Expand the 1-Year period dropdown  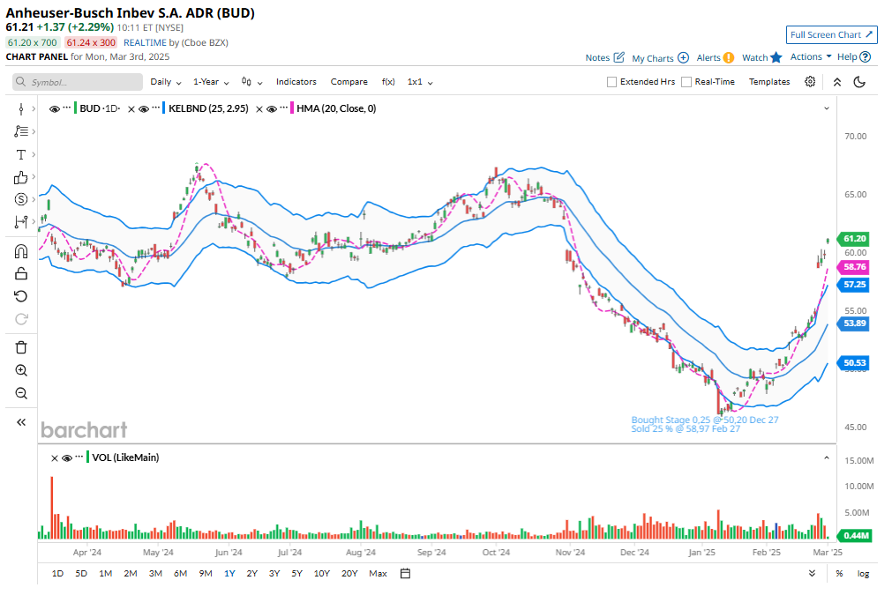point(211,82)
